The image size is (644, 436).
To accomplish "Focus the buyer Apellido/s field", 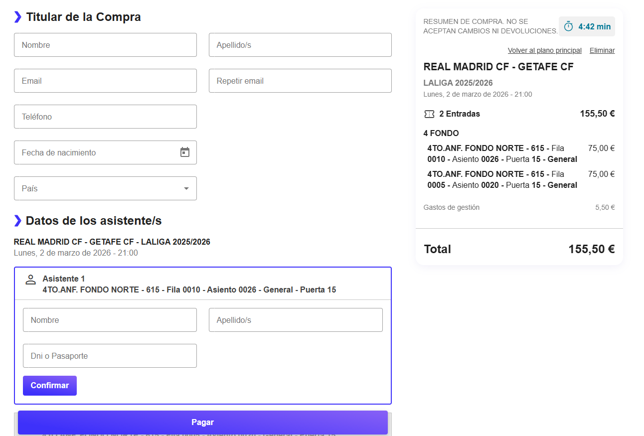I will pyautogui.click(x=300, y=45).
